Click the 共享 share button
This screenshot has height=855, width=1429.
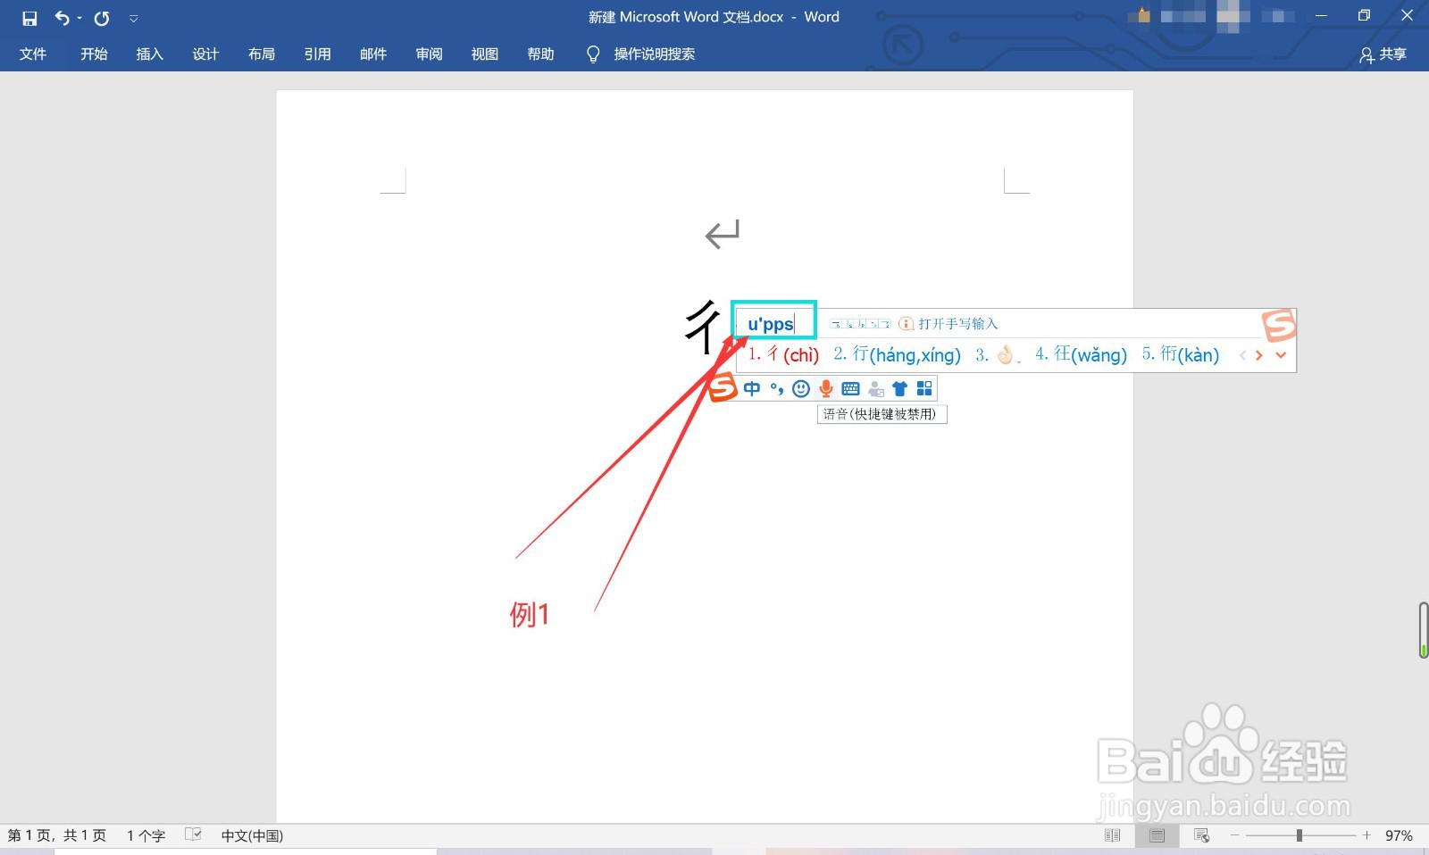click(x=1385, y=54)
